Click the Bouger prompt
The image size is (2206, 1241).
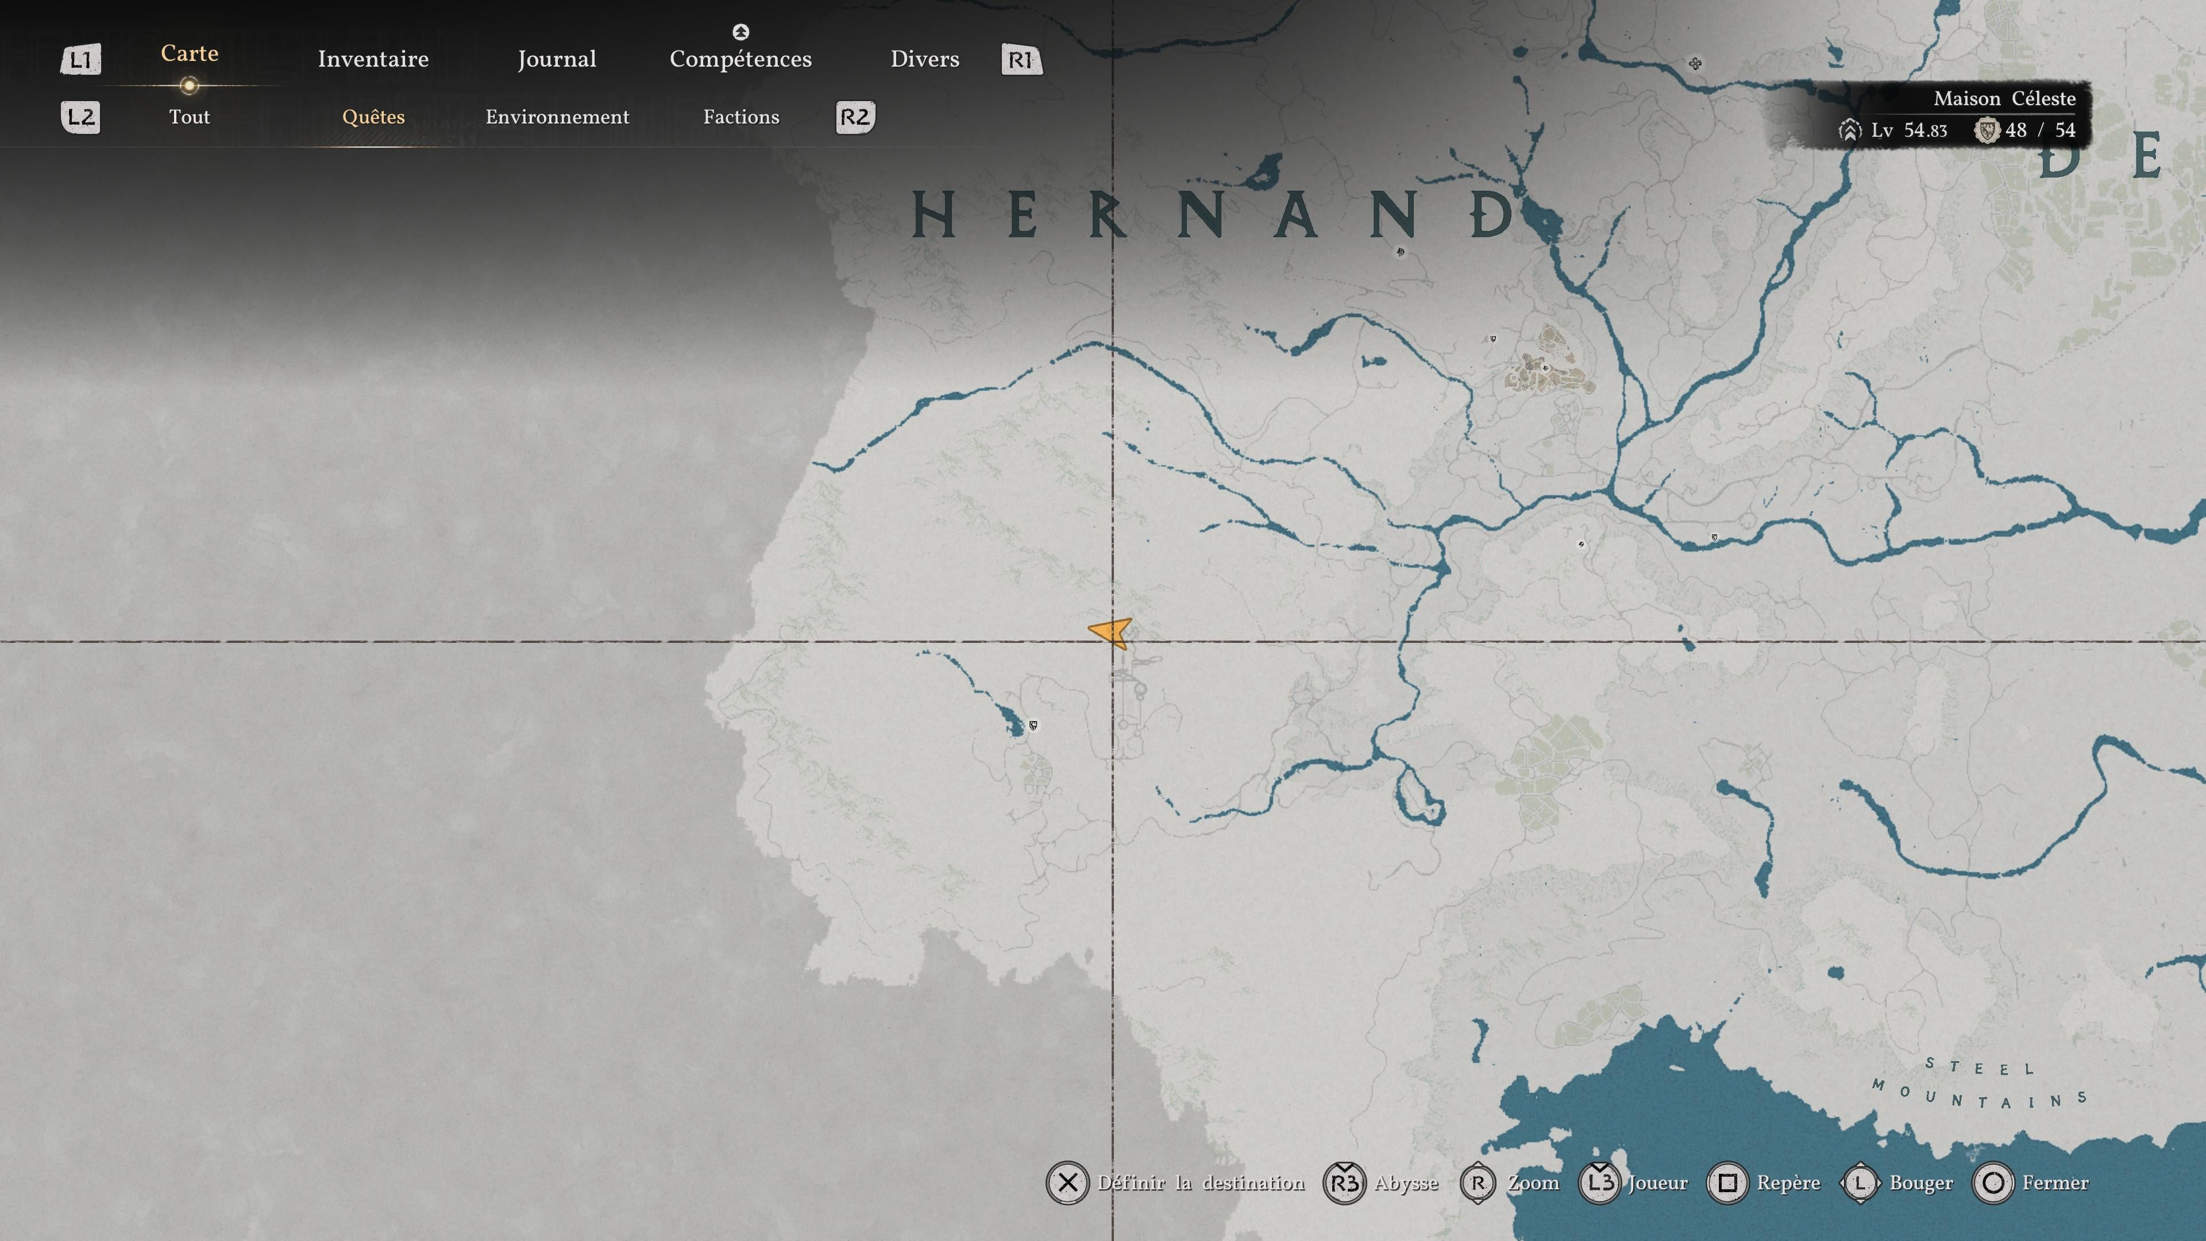coord(1921,1184)
